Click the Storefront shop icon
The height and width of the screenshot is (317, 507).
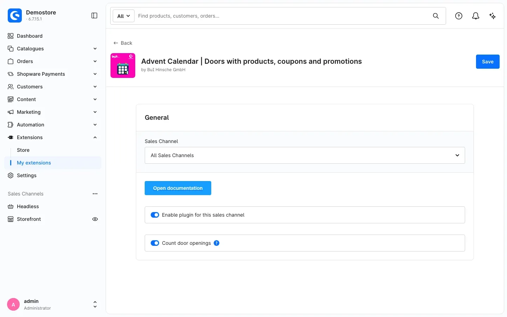11,219
